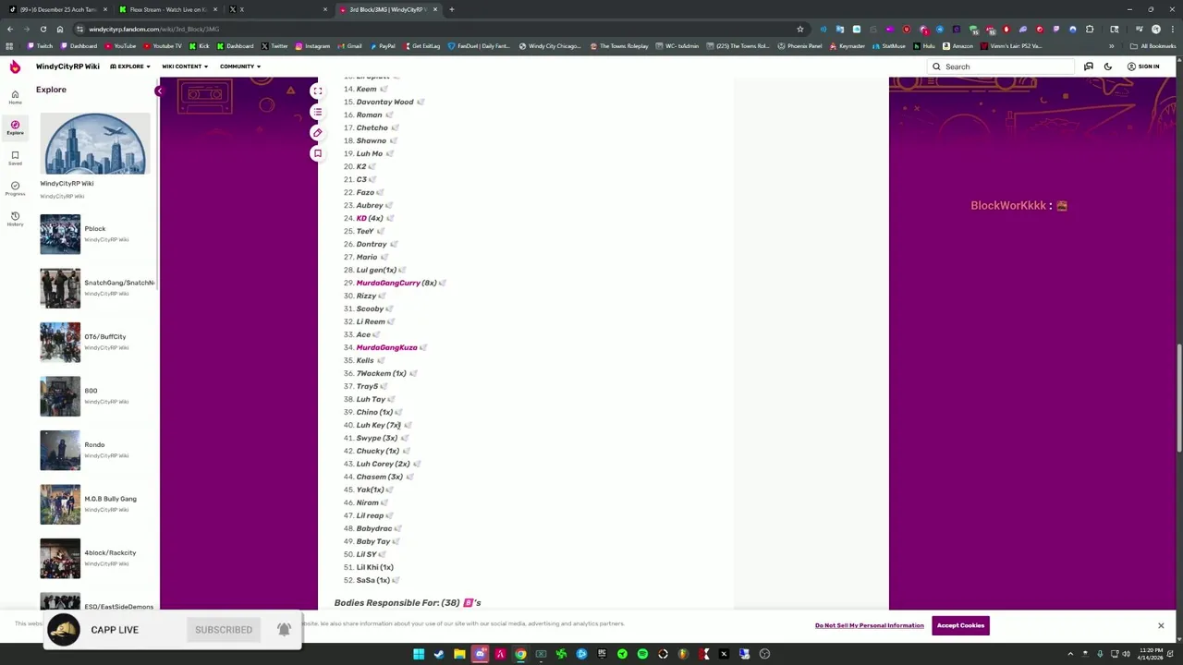The image size is (1183, 665).
Task: Open the PayPal bookmark
Action: [x=383, y=46]
